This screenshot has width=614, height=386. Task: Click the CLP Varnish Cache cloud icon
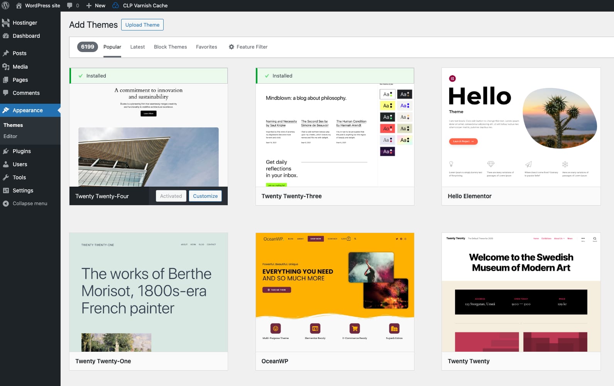tap(115, 5)
